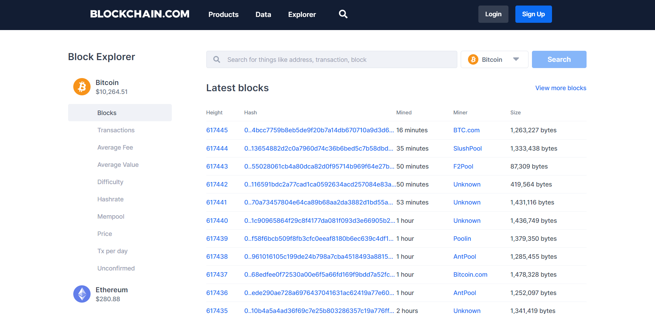Image resolution: width=655 pixels, height=314 pixels.
Task: Open the Explorer menu
Action: pyautogui.click(x=301, y=15)
